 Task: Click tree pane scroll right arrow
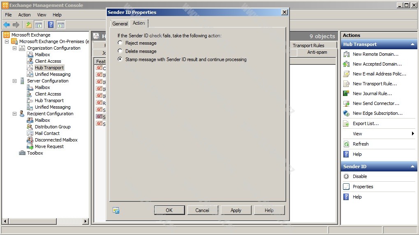pyautogui.click(x=86, y=221)
